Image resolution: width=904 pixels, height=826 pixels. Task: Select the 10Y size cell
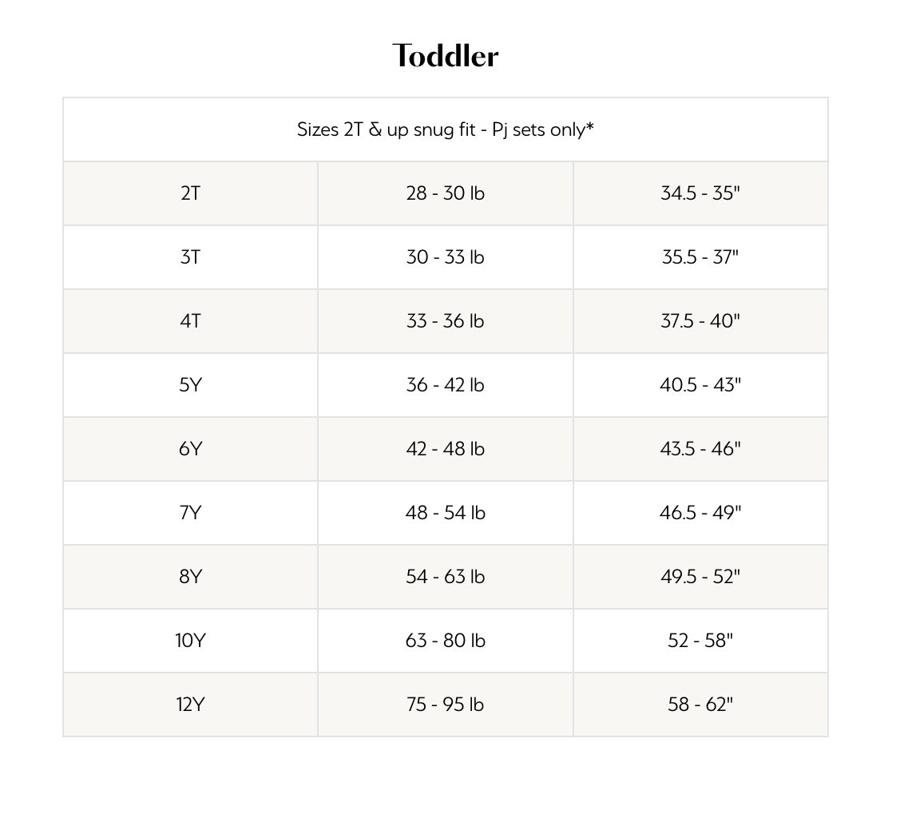(190, 641)
